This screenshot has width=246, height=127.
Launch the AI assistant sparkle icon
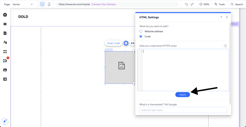5,121
